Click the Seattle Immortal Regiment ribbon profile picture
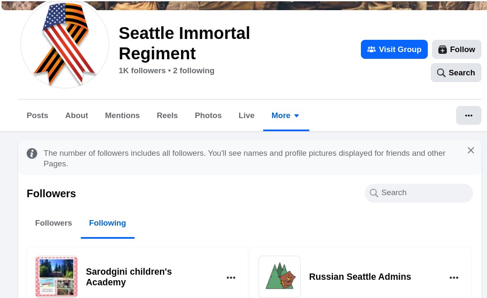 click(x=65, y=44)
